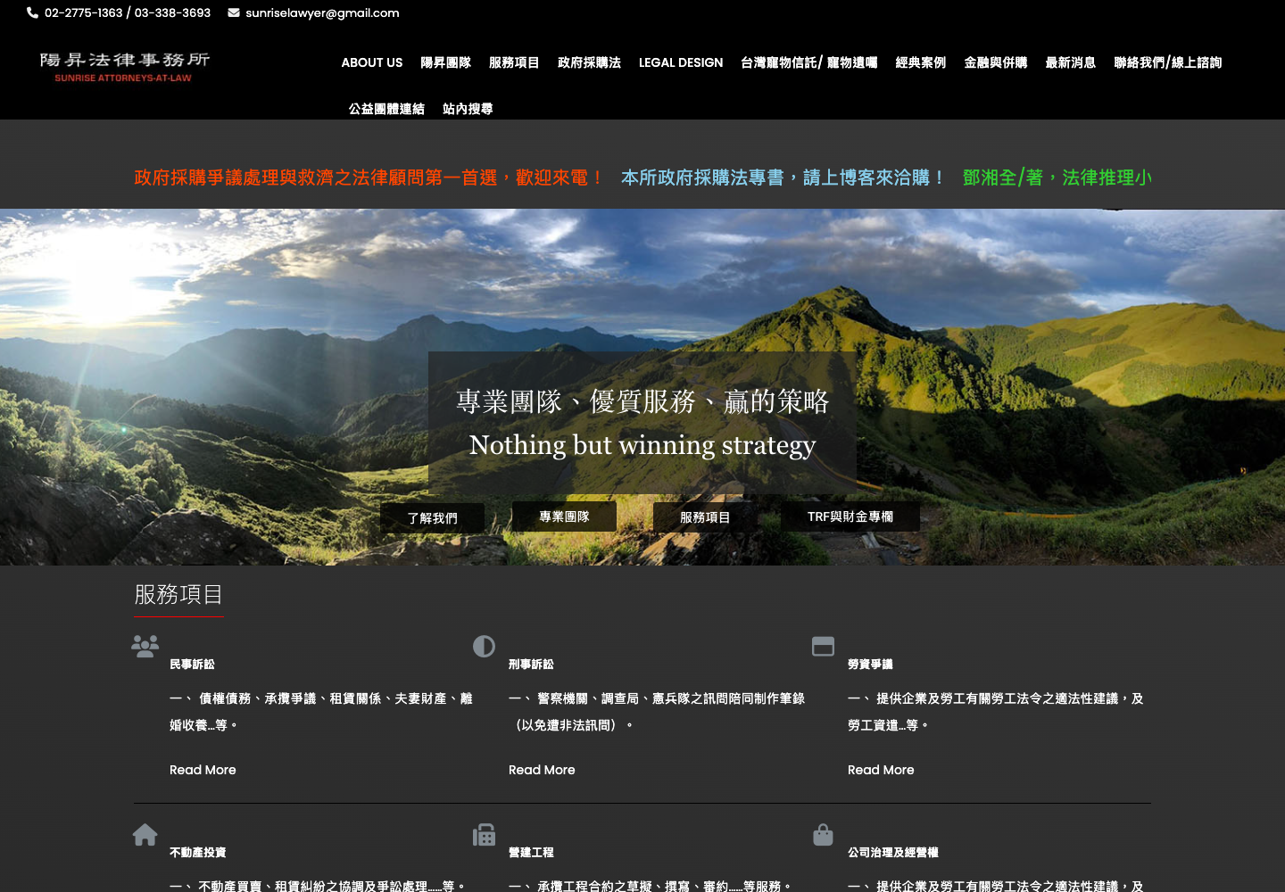Open the ABOUT US menu item
Screen dimensions: 1285x892
pyautogui.click(x=372, y=62)
